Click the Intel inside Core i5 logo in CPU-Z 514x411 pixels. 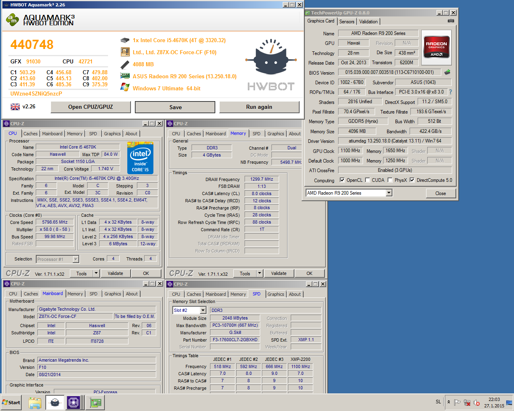pyautogui.click(x=140, y=158)
